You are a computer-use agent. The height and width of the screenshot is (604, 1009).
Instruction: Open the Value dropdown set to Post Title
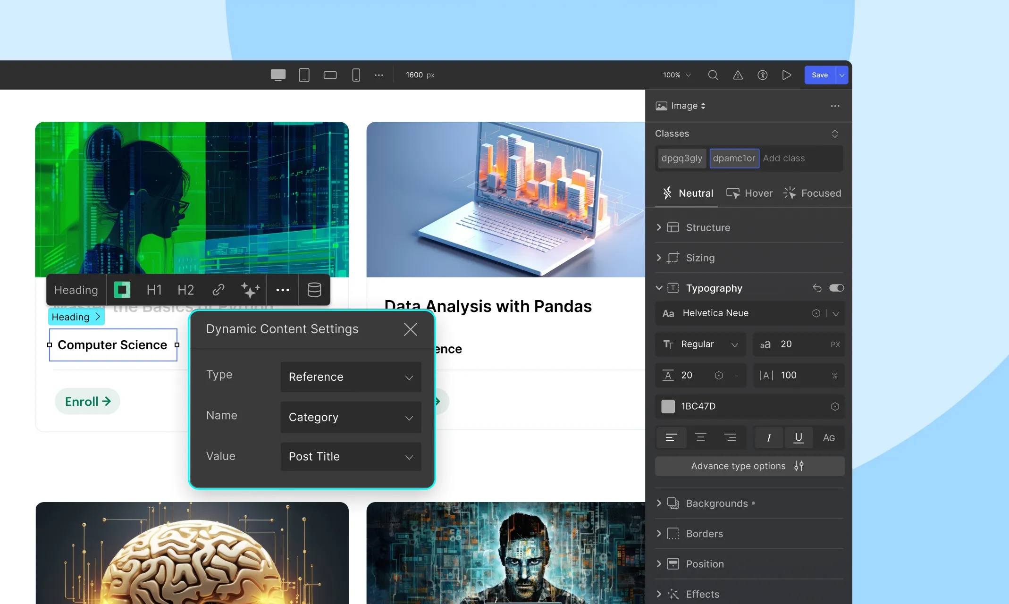coord(351,456)
